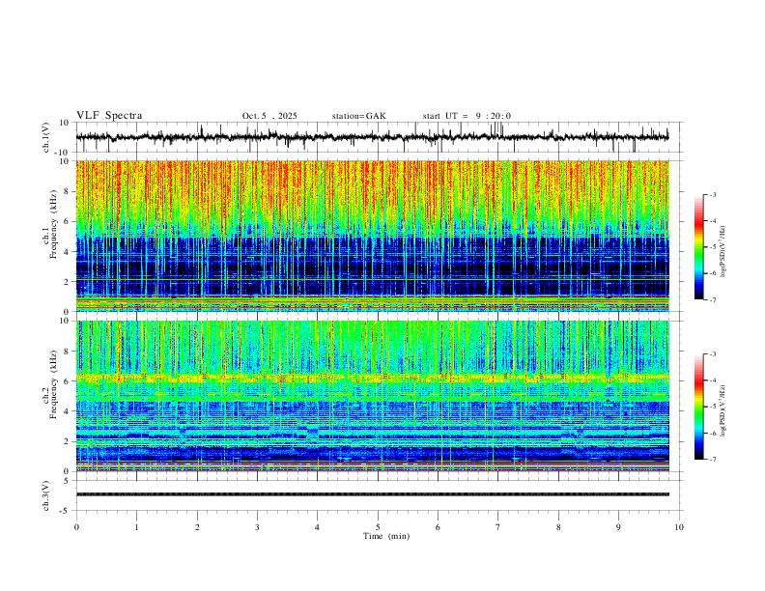Click the date 'Oct. 5 , 2025'

click(269, 116)
